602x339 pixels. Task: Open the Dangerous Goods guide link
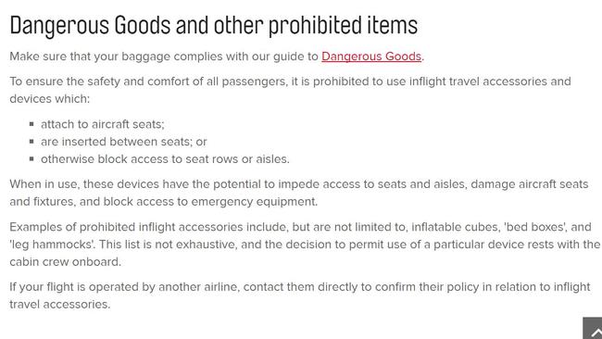tap(371, 56)
